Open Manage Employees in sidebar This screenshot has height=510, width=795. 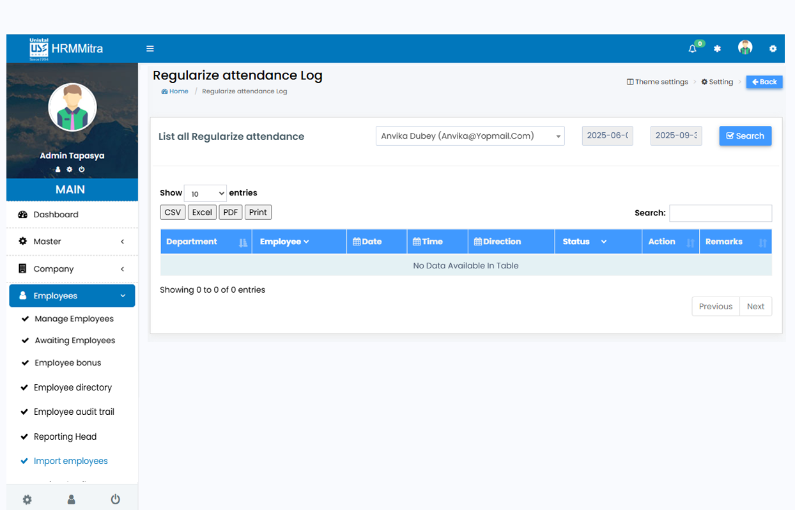click(x=74, y=319)
